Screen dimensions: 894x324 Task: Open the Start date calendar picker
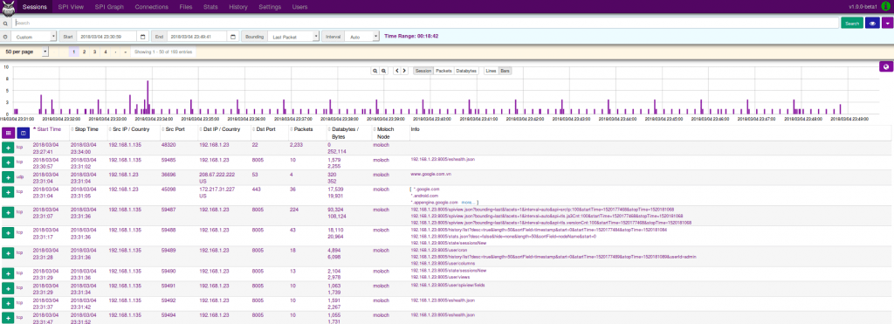tap(142, 37)
